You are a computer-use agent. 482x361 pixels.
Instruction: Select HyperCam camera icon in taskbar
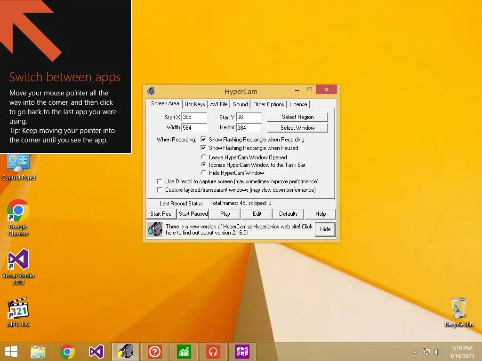point(126,352)
